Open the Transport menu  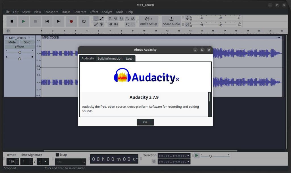[51, 12]
